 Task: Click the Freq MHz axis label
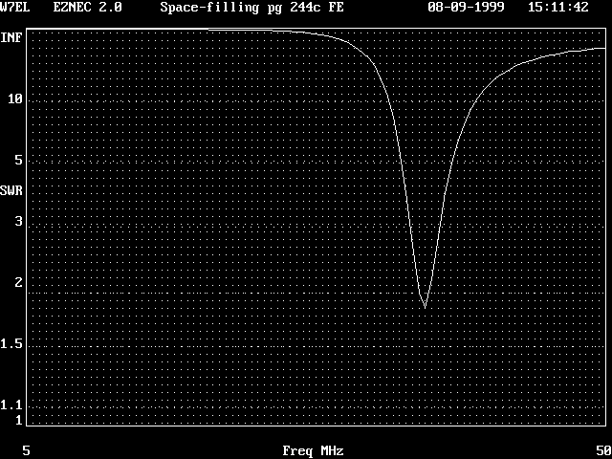pyautogui.click(x=313, y=451)
